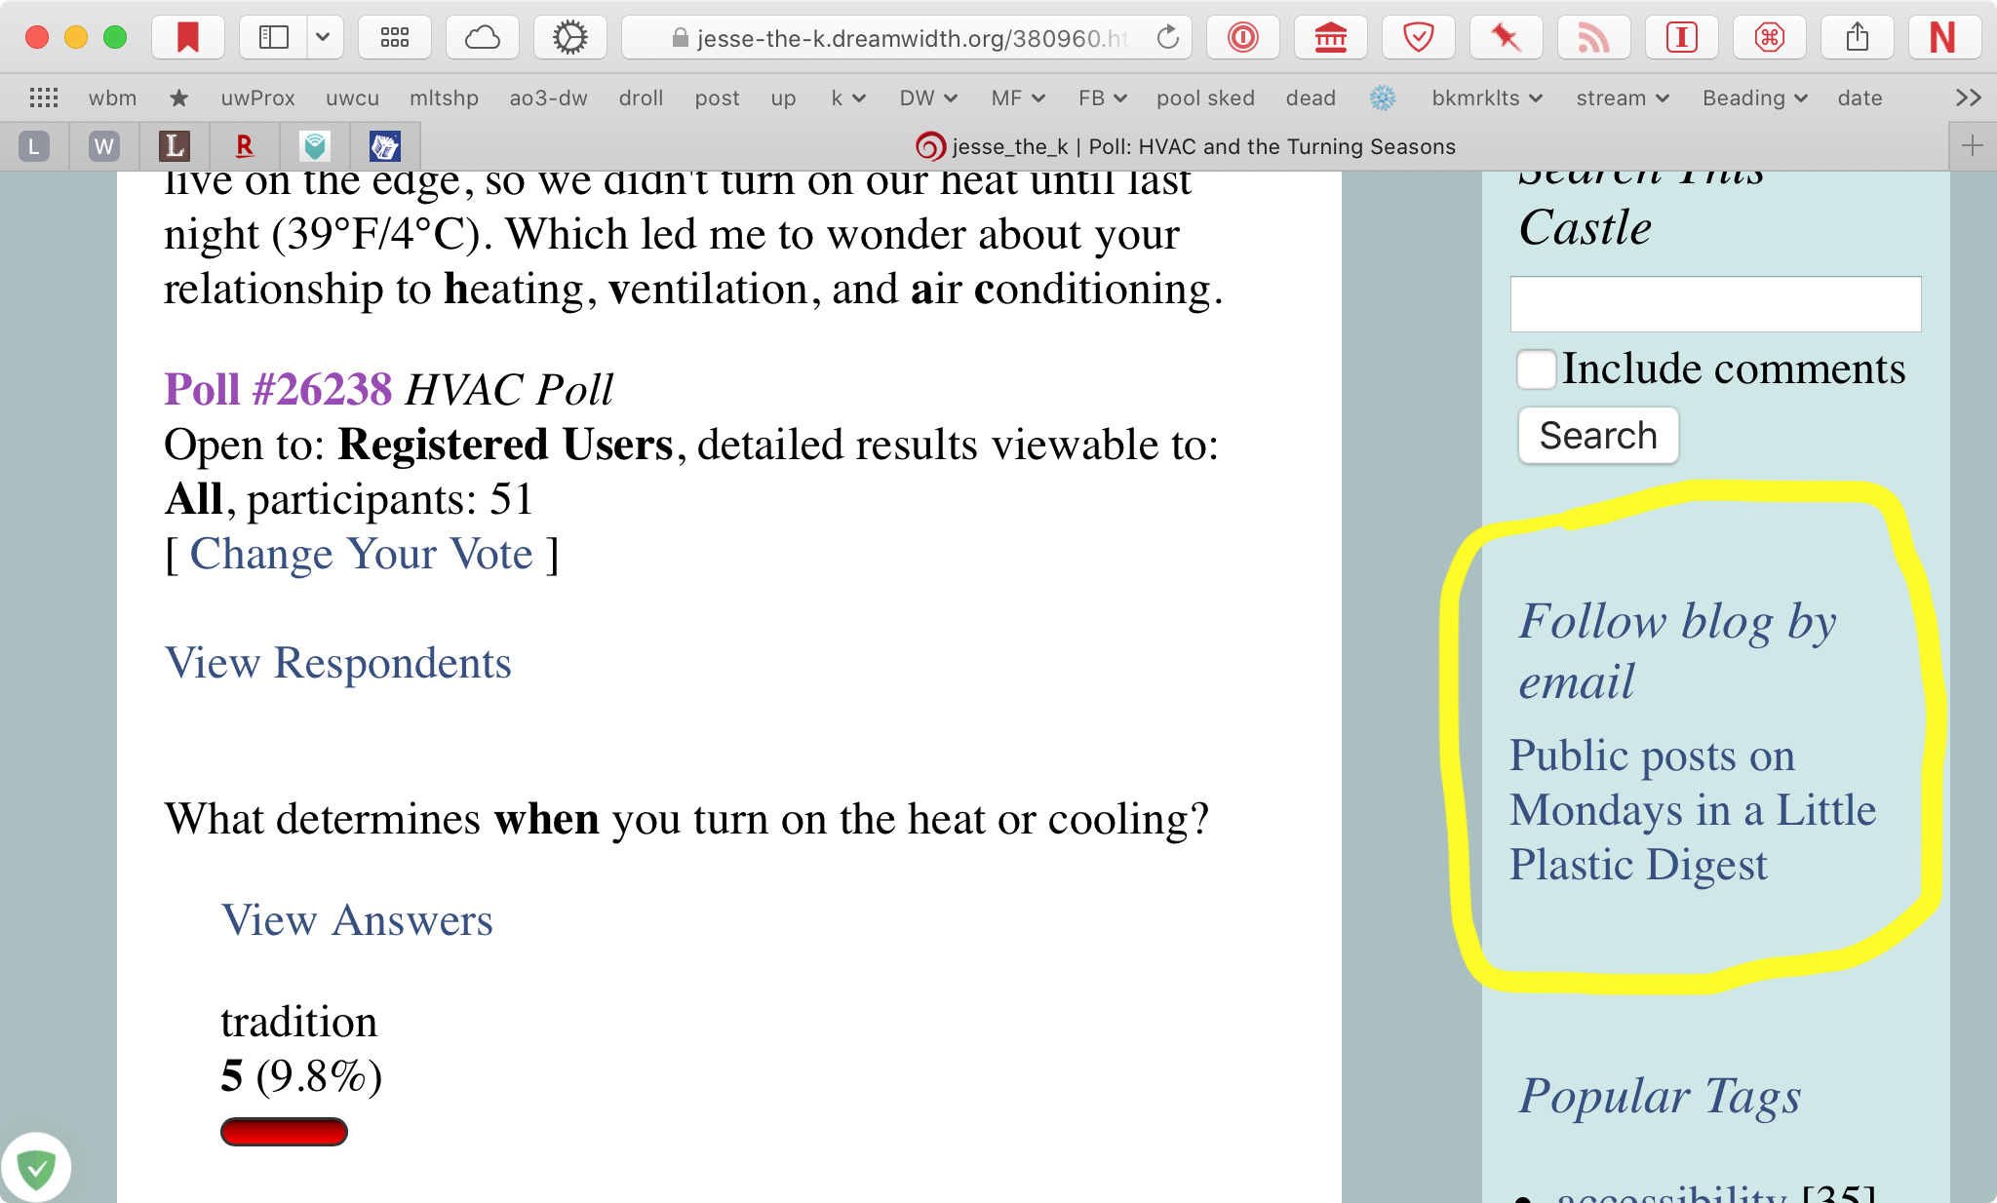
Task: Open the tab overview grid icon
Action: [394, 38]
